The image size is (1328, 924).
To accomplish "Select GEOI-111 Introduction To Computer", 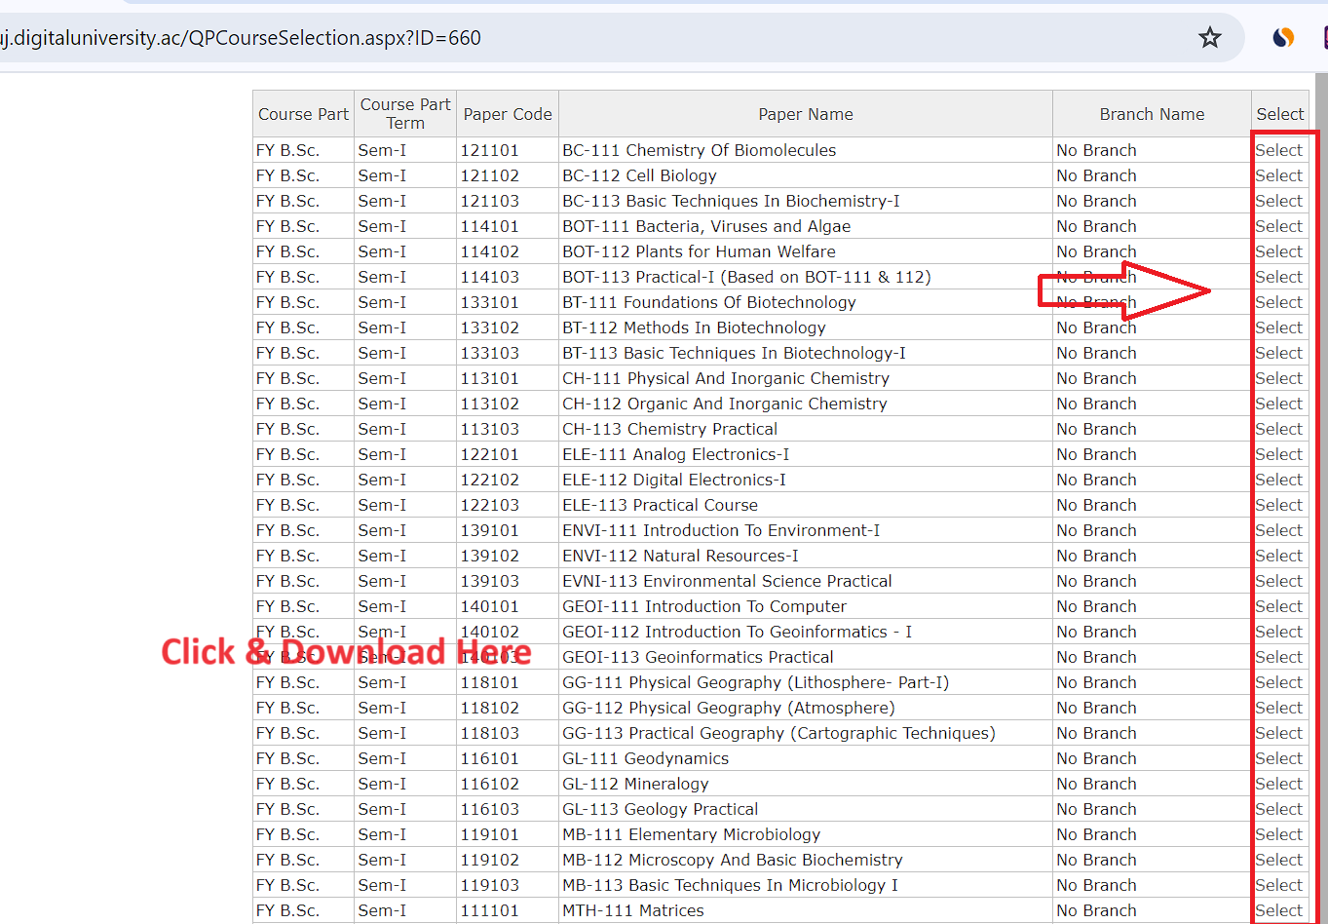I will coord(1278,606).
